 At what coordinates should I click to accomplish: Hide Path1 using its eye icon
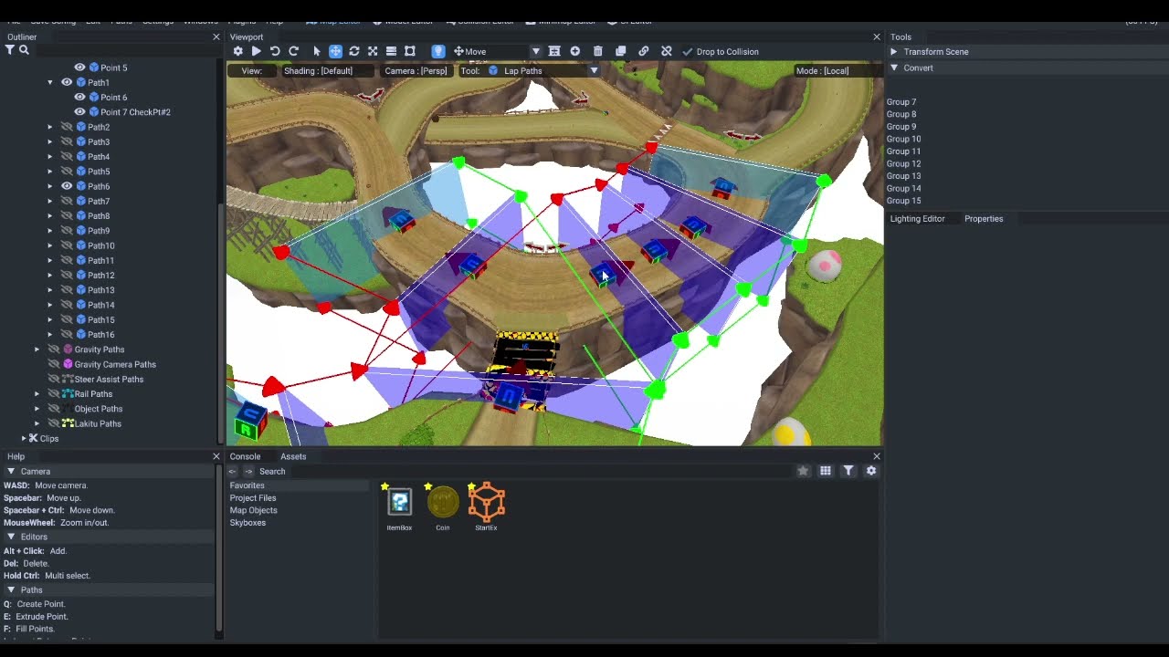[67, 82]
